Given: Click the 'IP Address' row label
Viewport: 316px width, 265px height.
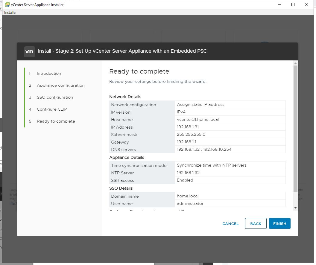Looking at the screenshot, I should 122,127.
